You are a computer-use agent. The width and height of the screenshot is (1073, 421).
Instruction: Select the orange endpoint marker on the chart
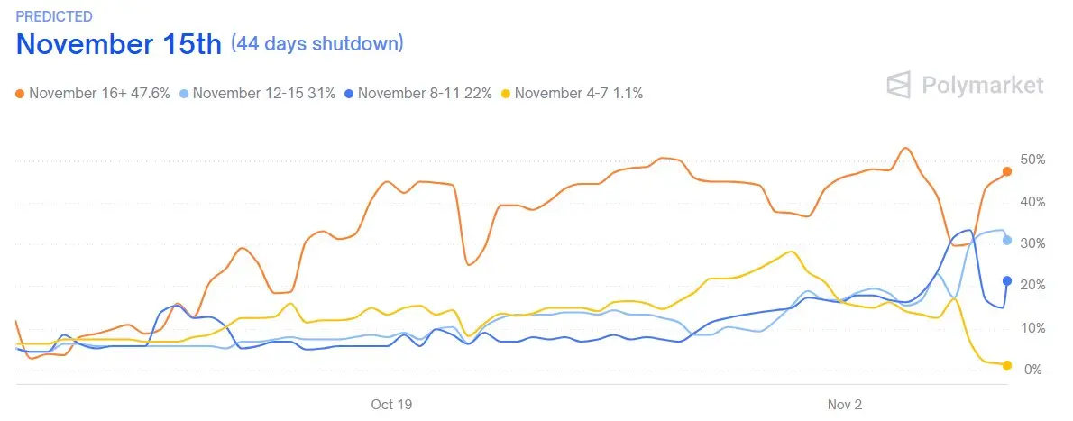click(x=1007, y=171)
